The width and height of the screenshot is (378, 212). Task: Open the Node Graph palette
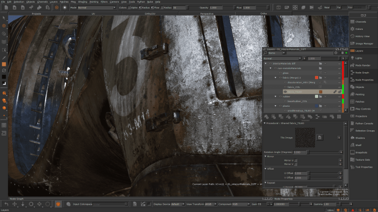click(x=362, y=72)
